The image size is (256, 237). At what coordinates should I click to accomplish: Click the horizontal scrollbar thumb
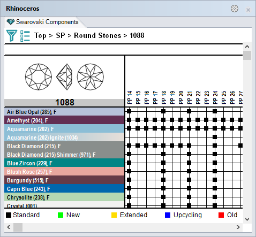[x=18, y=227]
